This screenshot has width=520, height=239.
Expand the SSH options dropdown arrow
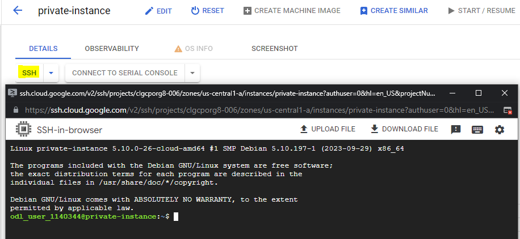pos(51,73)
